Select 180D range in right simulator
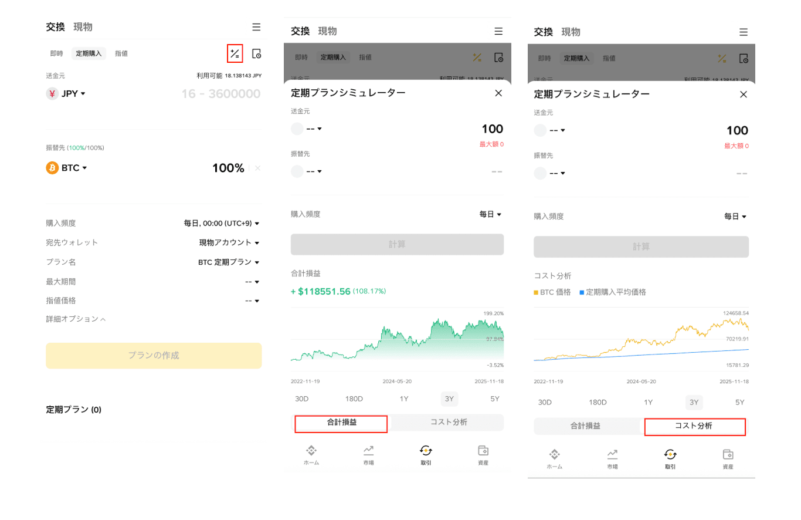Viewport: 801px width, 520px height. pos(598,403)
